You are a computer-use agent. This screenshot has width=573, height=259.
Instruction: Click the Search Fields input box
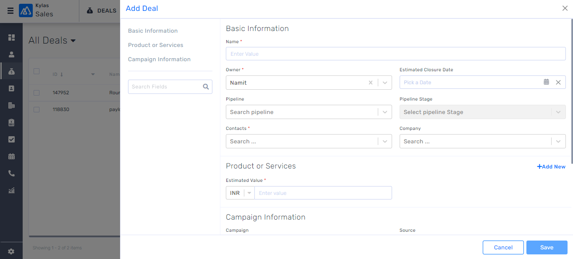pyautogui.click(x=170, y=87)
